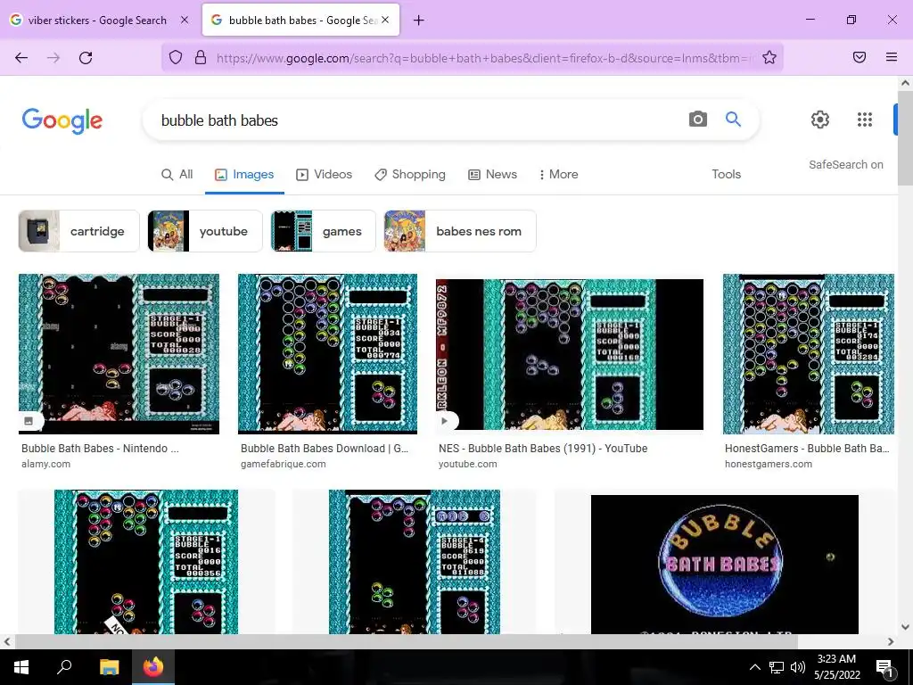
Task: Switch to News results
Action: 492,174
